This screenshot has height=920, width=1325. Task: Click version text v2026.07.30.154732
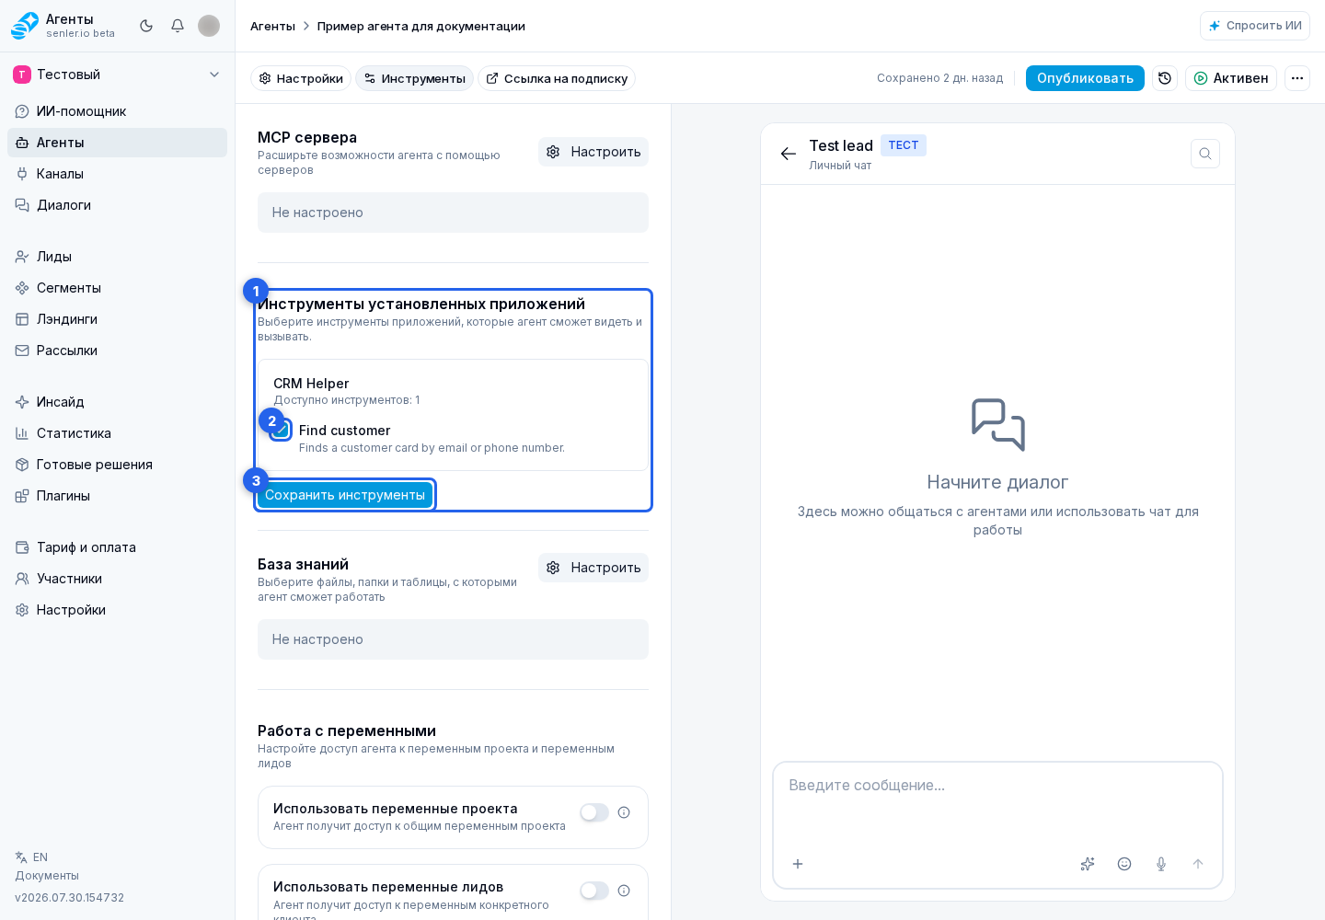click(69, 898)
